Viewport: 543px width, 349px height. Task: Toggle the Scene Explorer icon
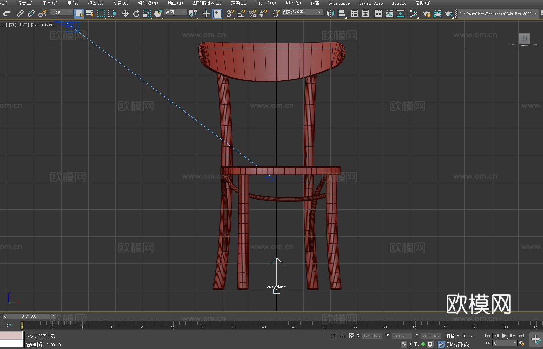(x=355, y=13)
